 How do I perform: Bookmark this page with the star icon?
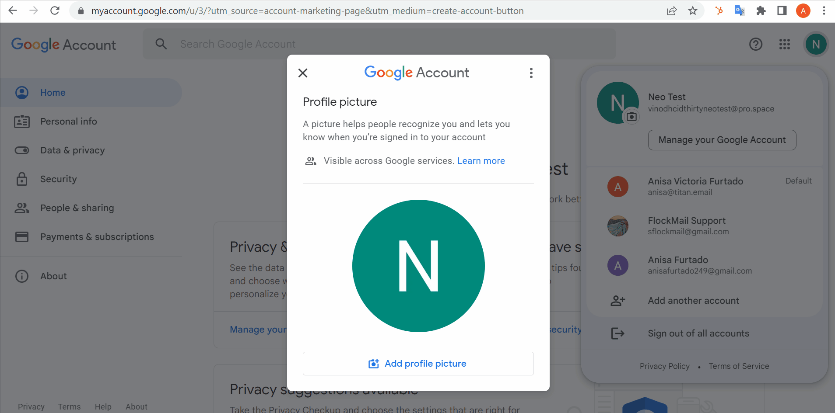click(x=693, y=11)
